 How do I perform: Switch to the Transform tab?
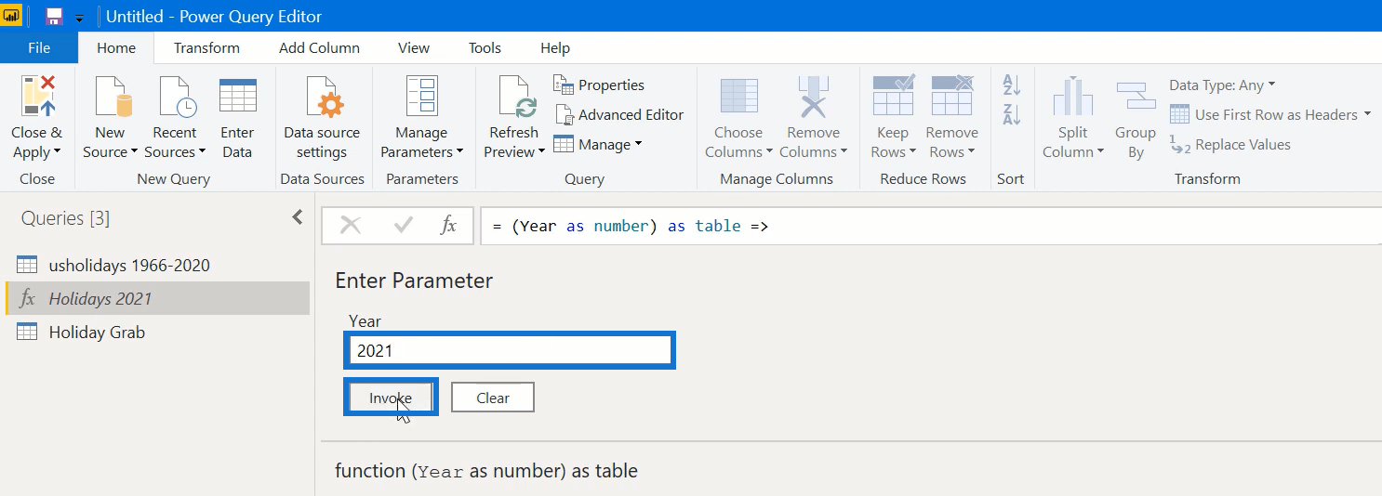(x=206, y=47)
